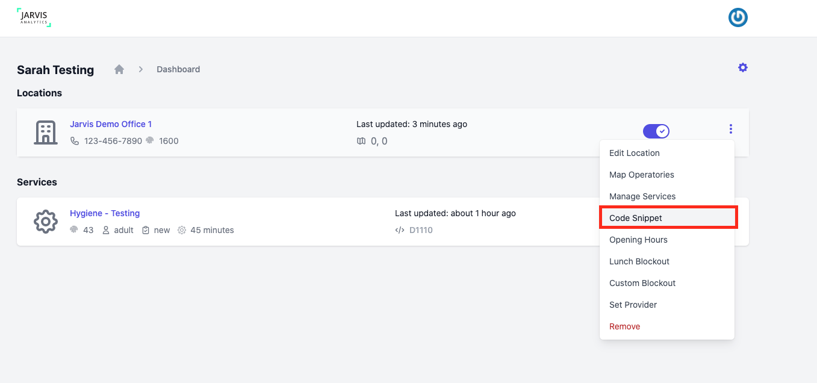Click the breadcrumb chevron separator
817x383 pixels.
[141, 69]
